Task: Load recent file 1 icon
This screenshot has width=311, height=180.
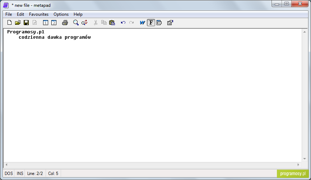Action: click(46, 23)
